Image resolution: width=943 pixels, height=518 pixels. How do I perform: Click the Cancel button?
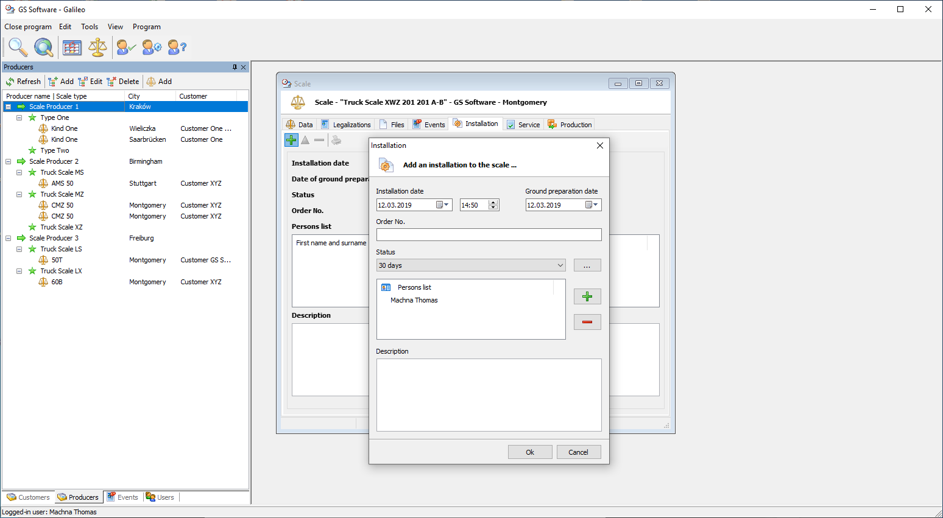pos(578,452)
